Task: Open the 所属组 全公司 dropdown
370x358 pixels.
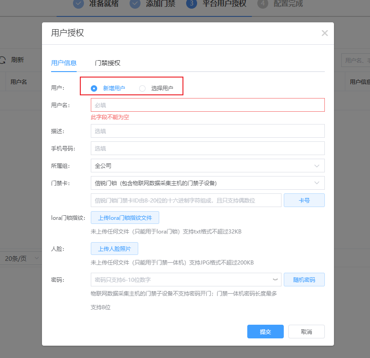Action: (208, 166)
